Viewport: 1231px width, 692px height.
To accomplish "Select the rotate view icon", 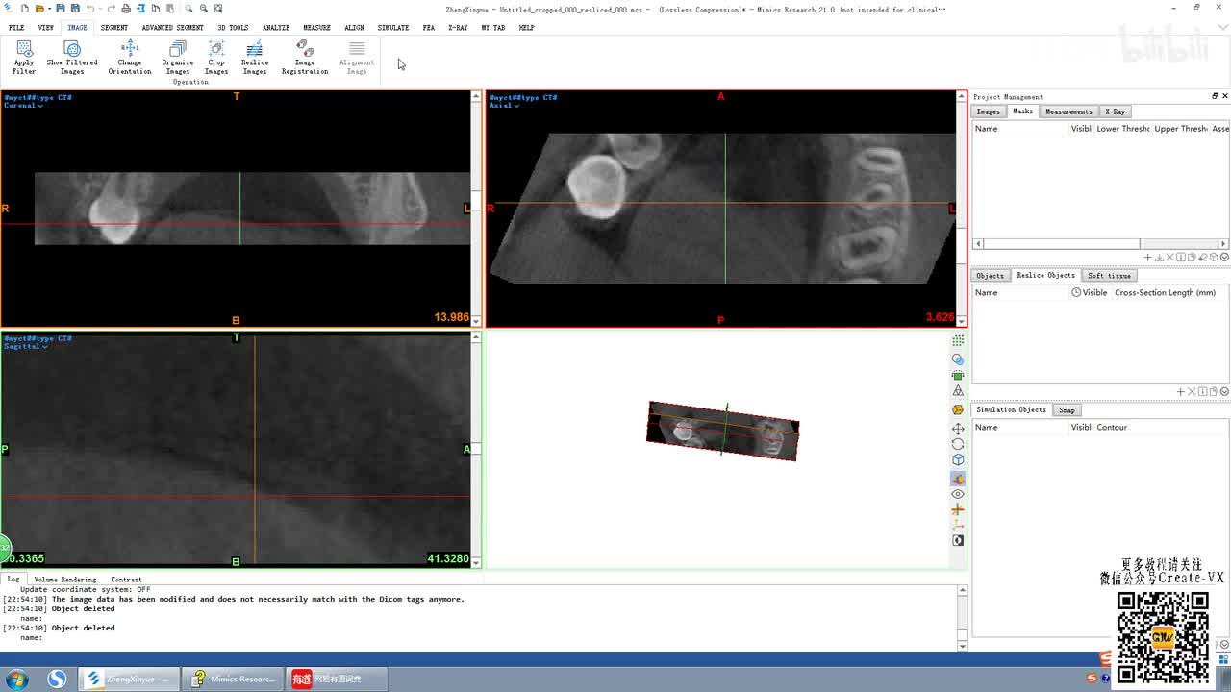I will (958, 444).
